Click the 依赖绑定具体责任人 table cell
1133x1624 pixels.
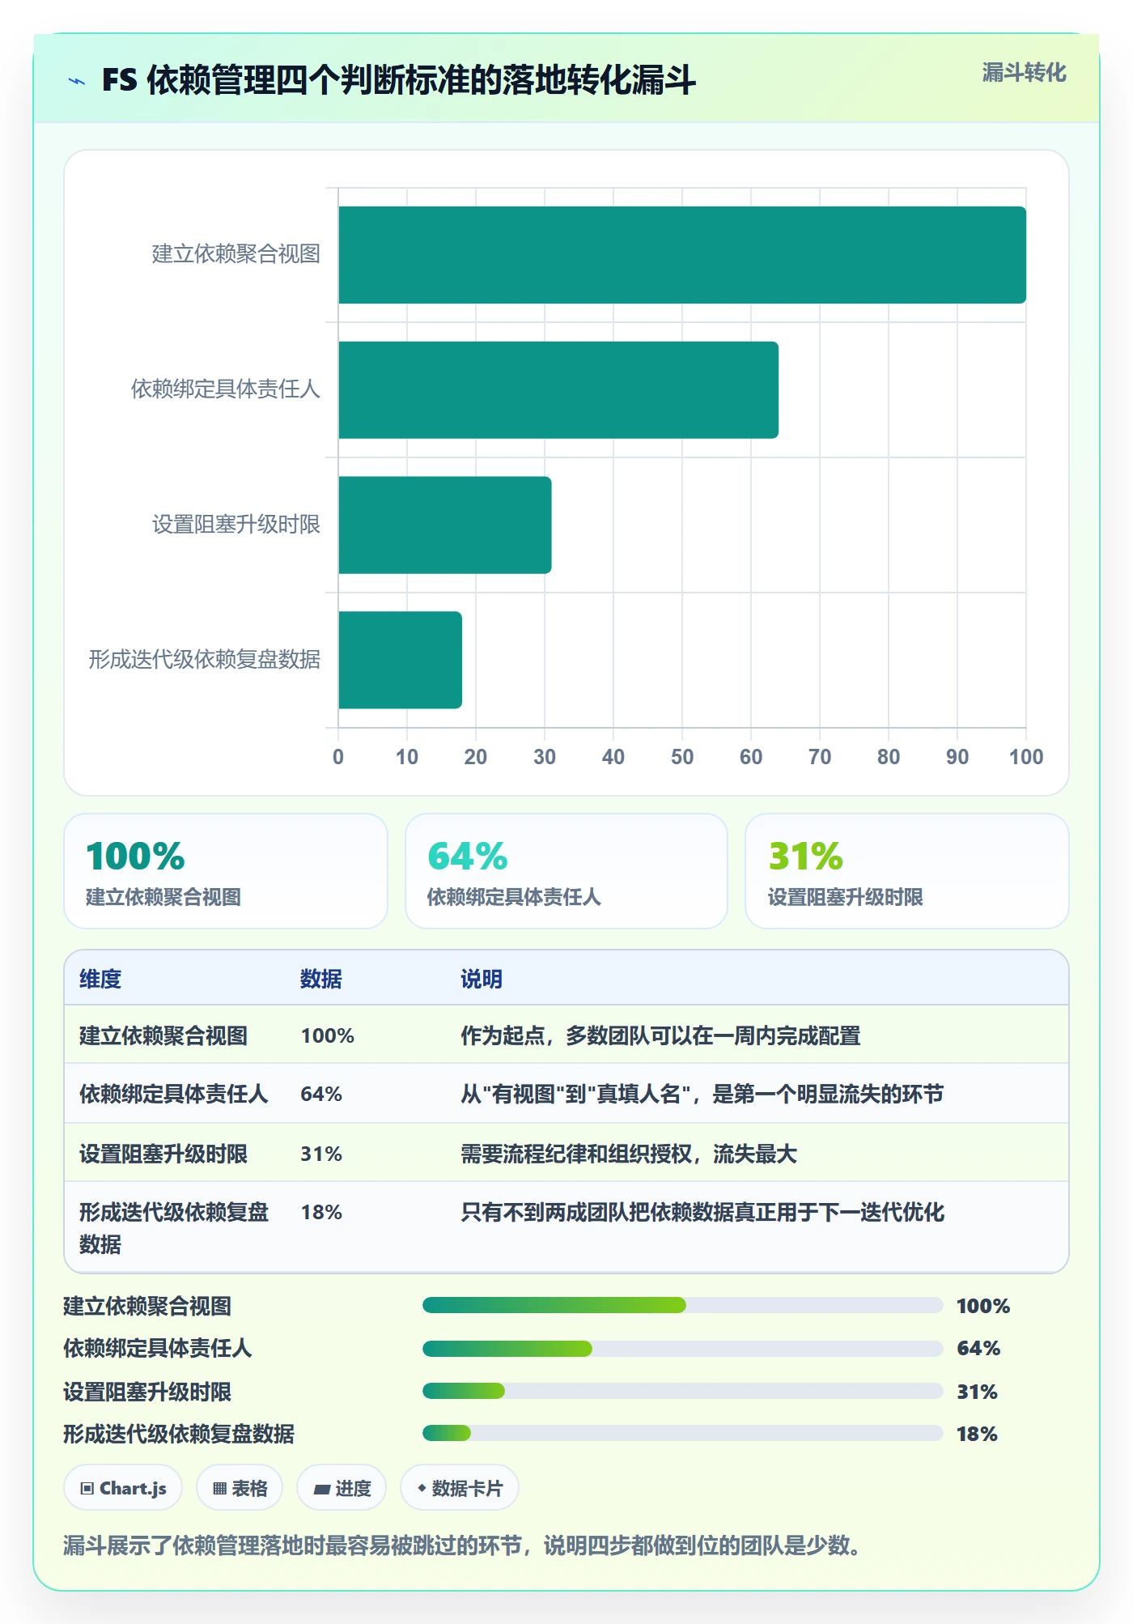173,1094
